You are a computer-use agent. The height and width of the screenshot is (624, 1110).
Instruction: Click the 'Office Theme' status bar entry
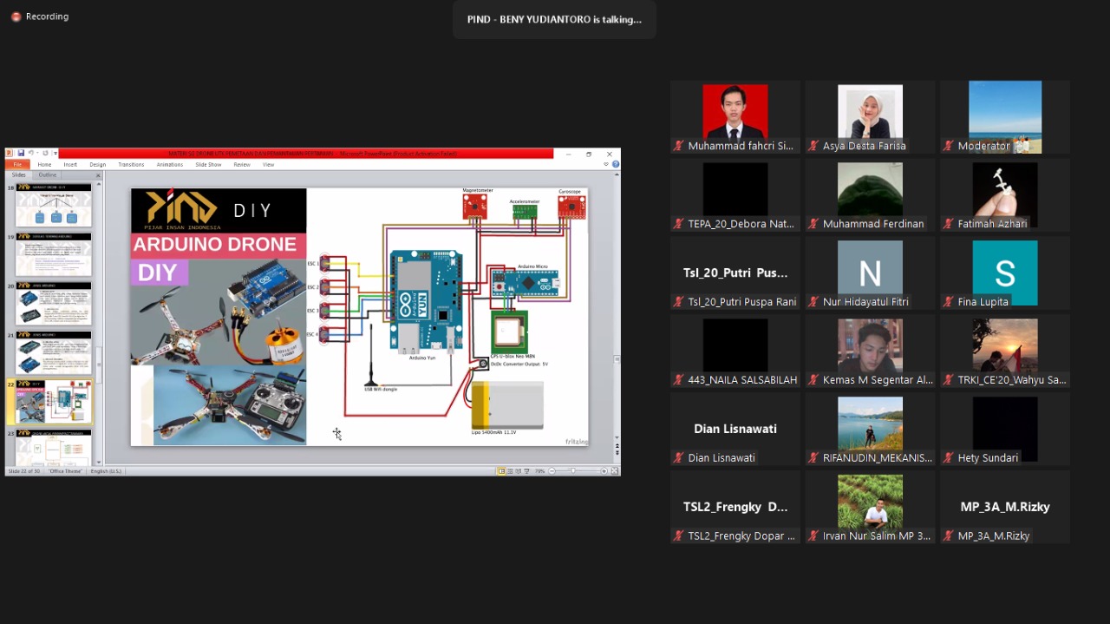(65, 471)
